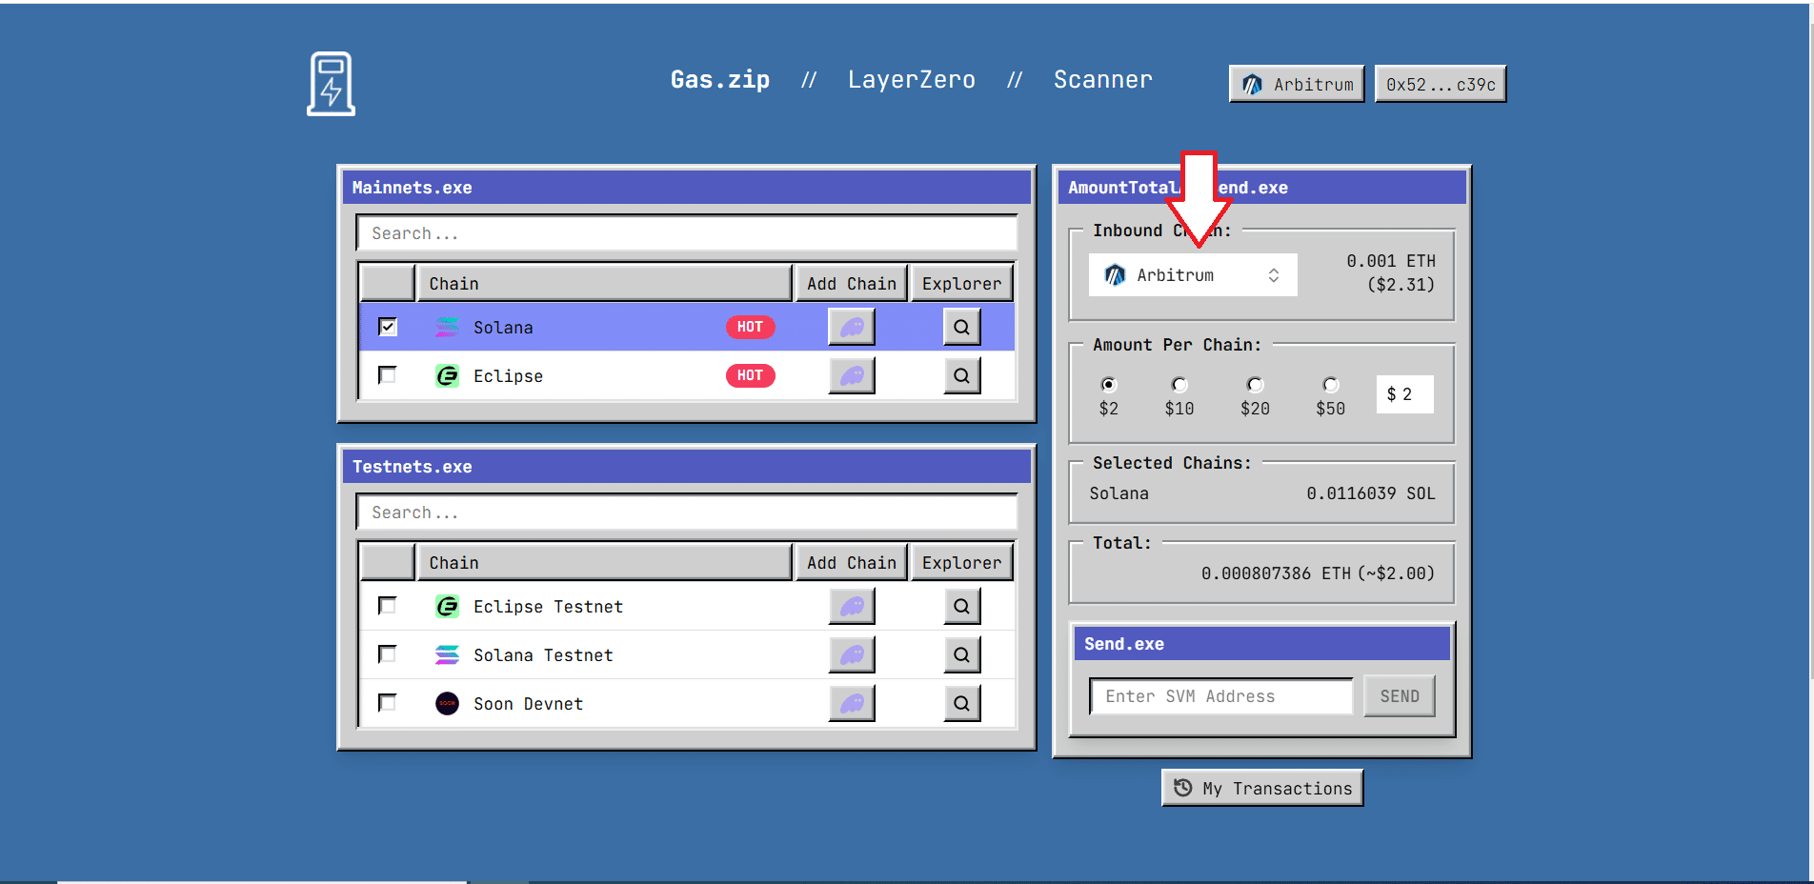The image size is (1814, 884).
Task: Open explorer for Eclipse Testnet
Action: pos(962,606)
